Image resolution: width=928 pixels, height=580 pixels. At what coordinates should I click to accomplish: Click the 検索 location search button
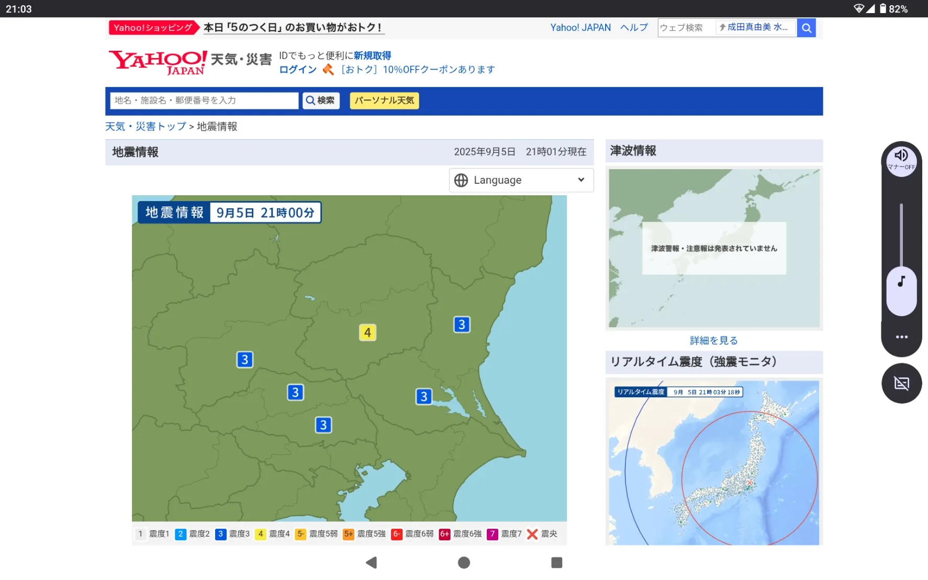click(321, 101)
